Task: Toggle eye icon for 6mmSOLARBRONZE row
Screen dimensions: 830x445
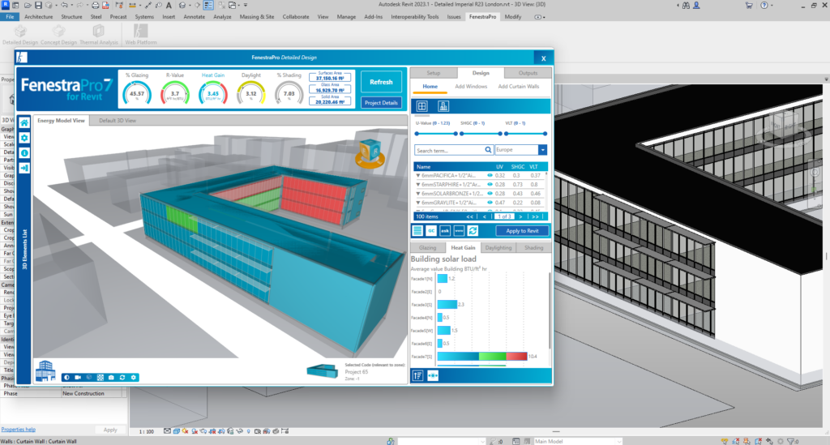Action: click(490, 194)
